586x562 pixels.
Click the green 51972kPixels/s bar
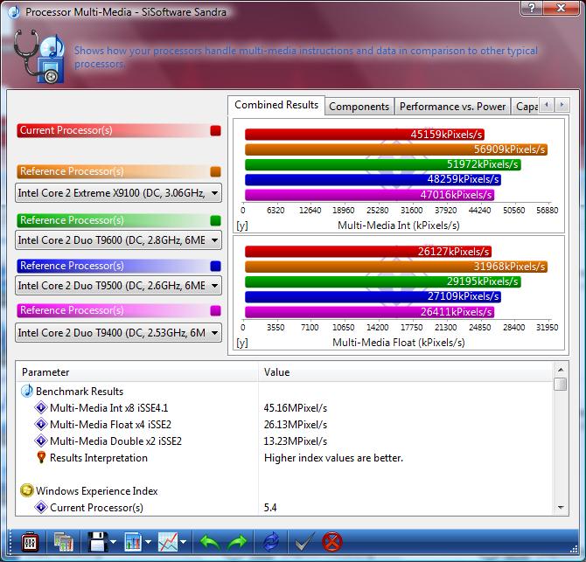383,164
